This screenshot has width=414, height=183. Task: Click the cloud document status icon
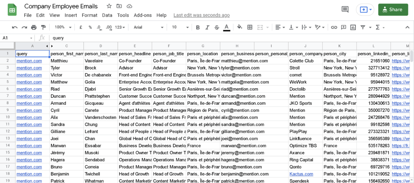(129, 6)
